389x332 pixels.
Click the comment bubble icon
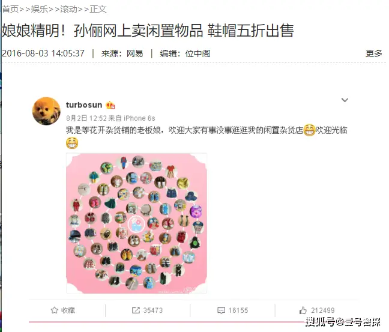point(221,310)
